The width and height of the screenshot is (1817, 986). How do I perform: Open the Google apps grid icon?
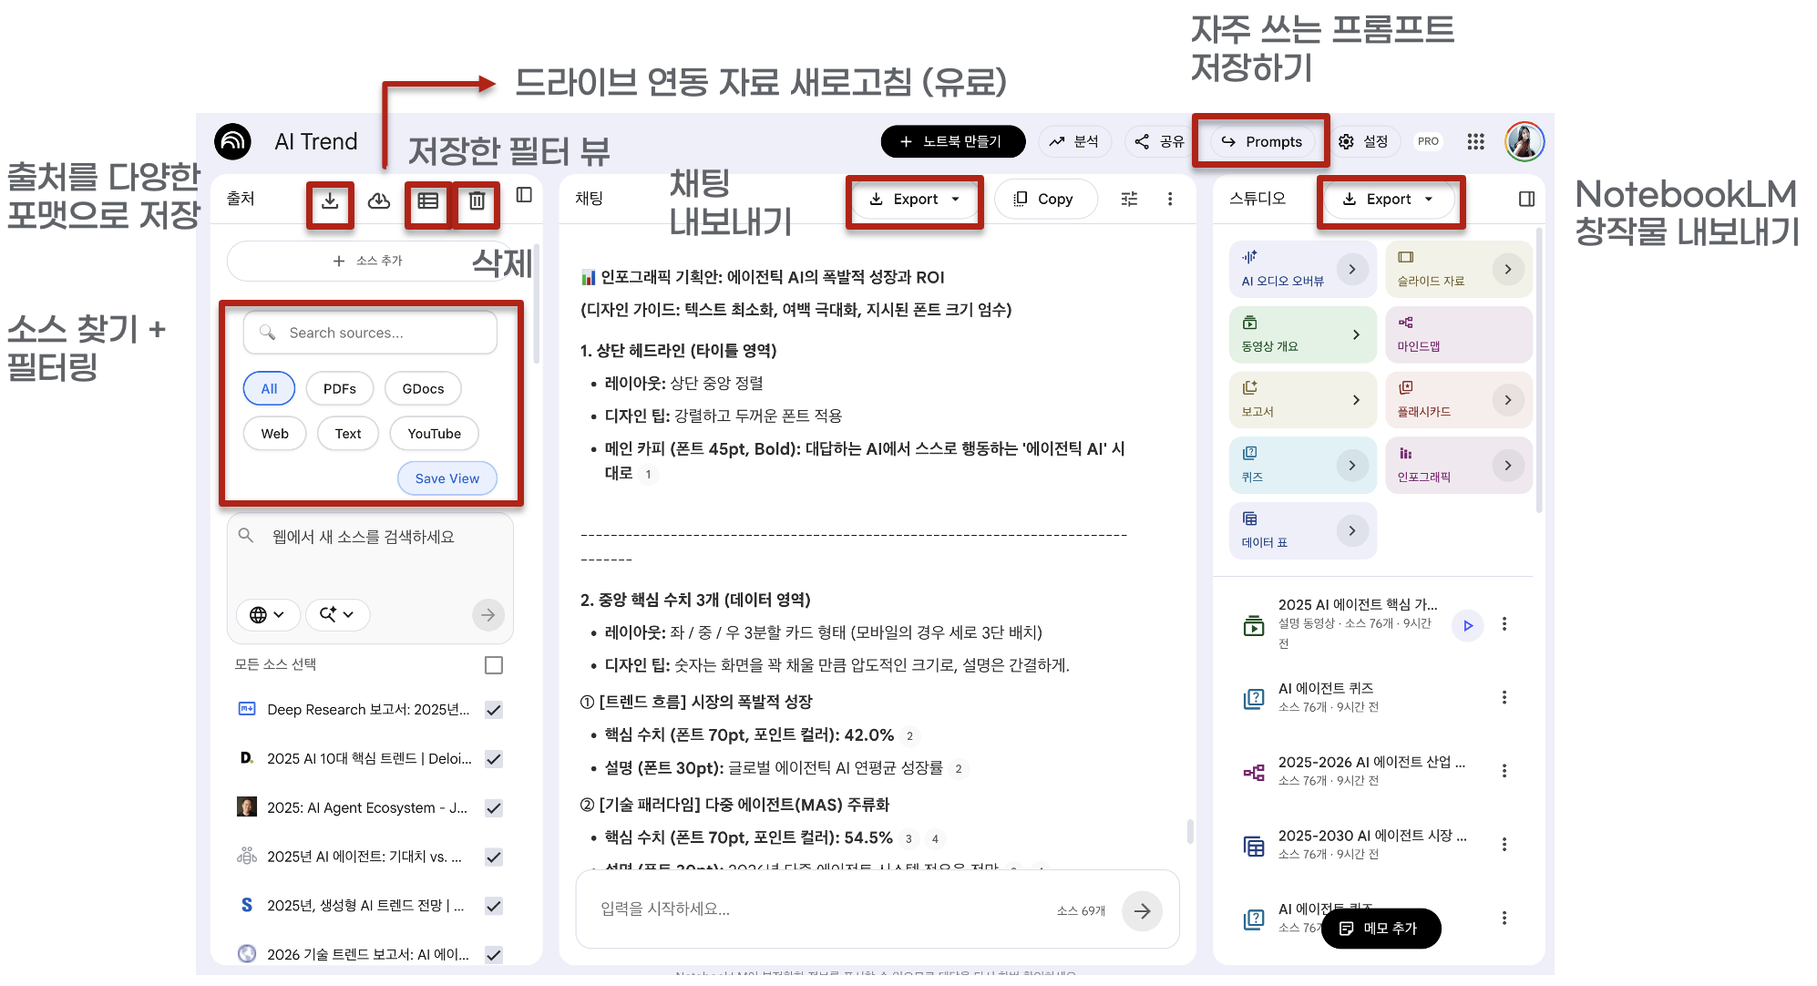[1476, 141]
